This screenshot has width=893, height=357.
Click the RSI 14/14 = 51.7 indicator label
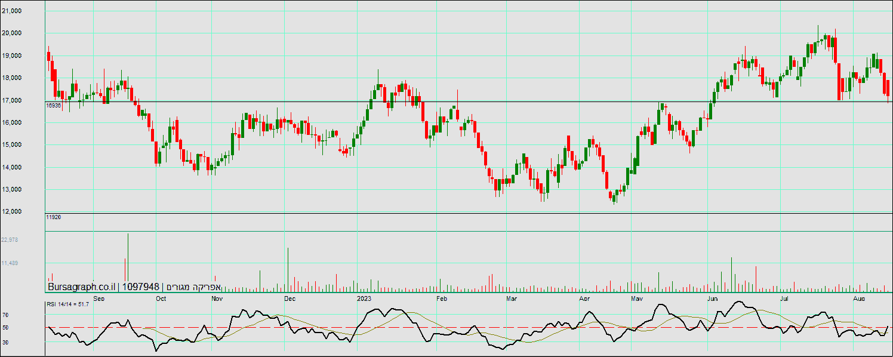pyautogui.click(x=67, y=304)
